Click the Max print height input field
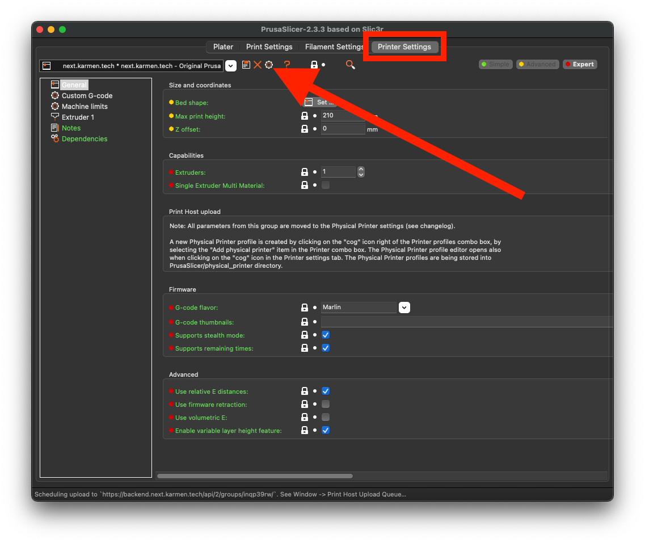Image resolution: width=645 pixels, height=543 pixels. tap(343, 116)
